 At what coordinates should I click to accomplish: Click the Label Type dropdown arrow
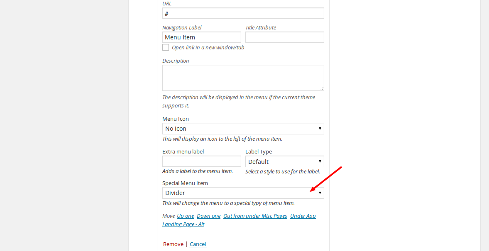(320, 161)
